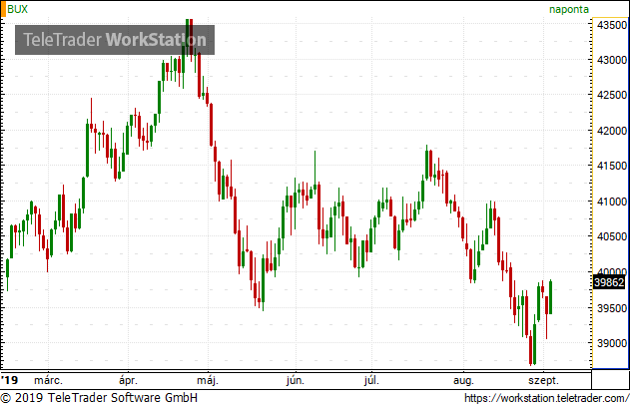630x407 pixels.
Task: Click the 42000 price axis label
Action: (x=612, y=131)
